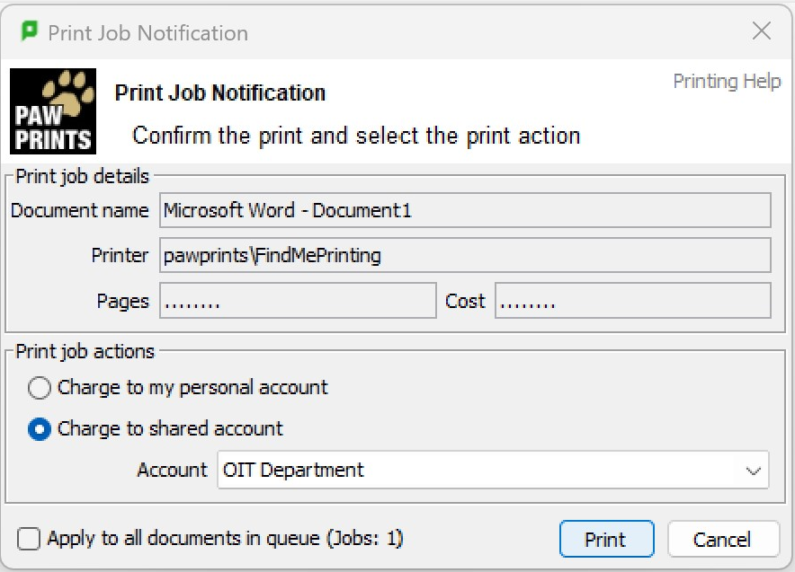Image resolution: width=795 pixels, height=572 pixels.
Task: Select the shared account radio button
Action: click(x=39, y=429)
